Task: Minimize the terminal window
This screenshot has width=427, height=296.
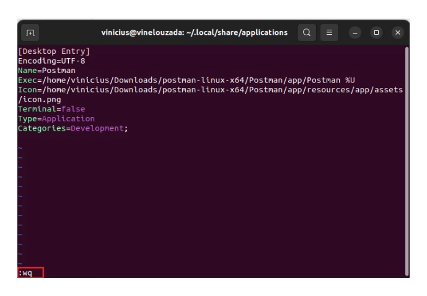Action: 355,33
